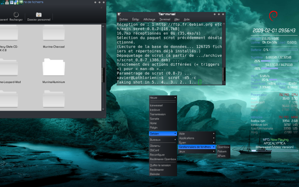Open the Aide menu in Terminal menu bar
299x187 pixels.
[186, 20]
